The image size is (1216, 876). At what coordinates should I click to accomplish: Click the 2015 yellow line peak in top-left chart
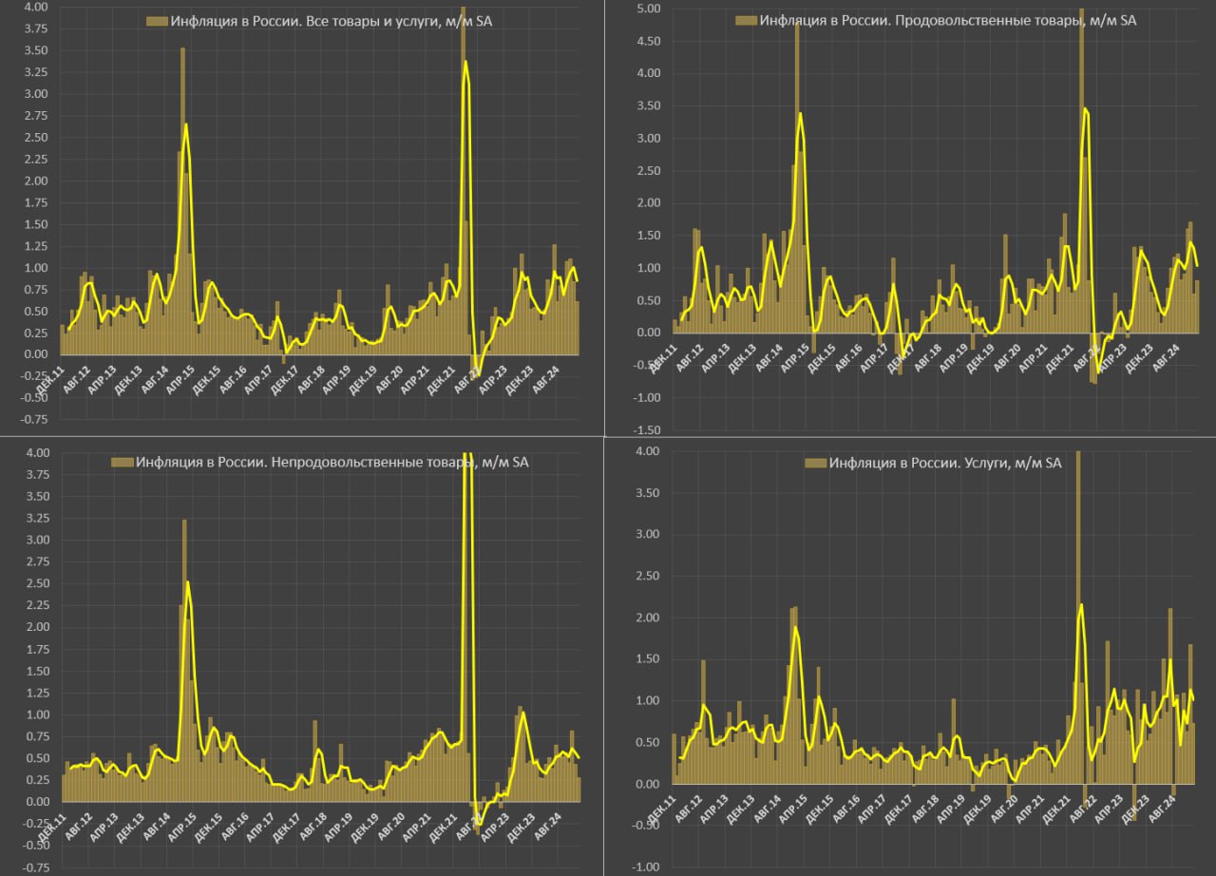coord(185,124)
